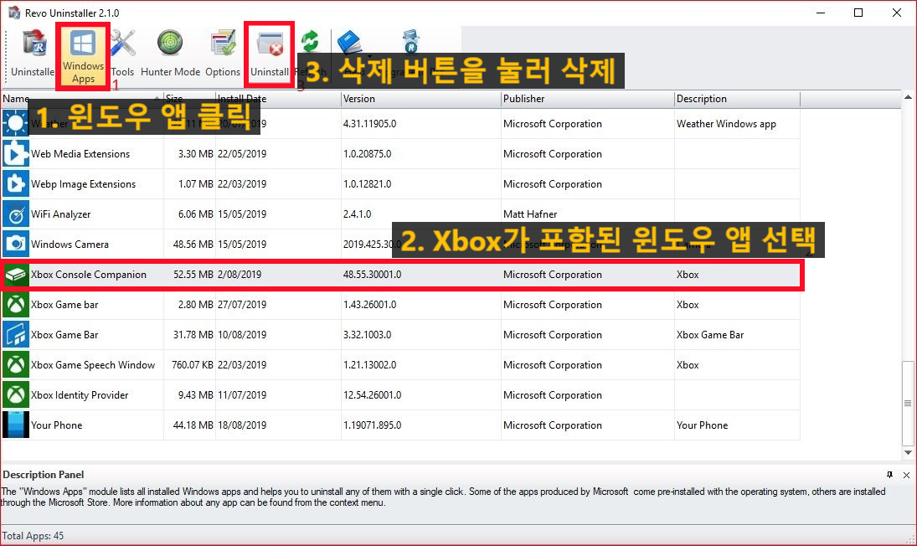Select the Web Media Extensions row name
This screenshot has width=917, height=546.
coord(80,154)
